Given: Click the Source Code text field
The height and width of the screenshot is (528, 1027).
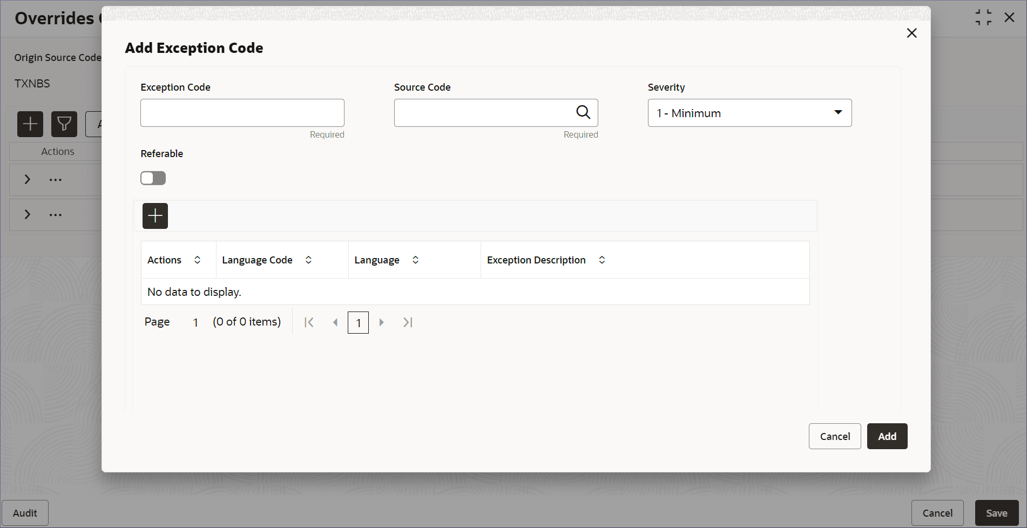Looking at the screenshot, I should click(483, 113).
